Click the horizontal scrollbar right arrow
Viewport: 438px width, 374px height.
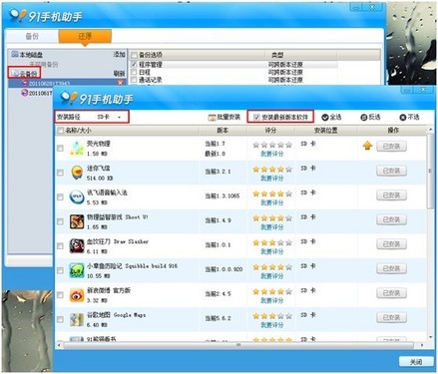422,345
